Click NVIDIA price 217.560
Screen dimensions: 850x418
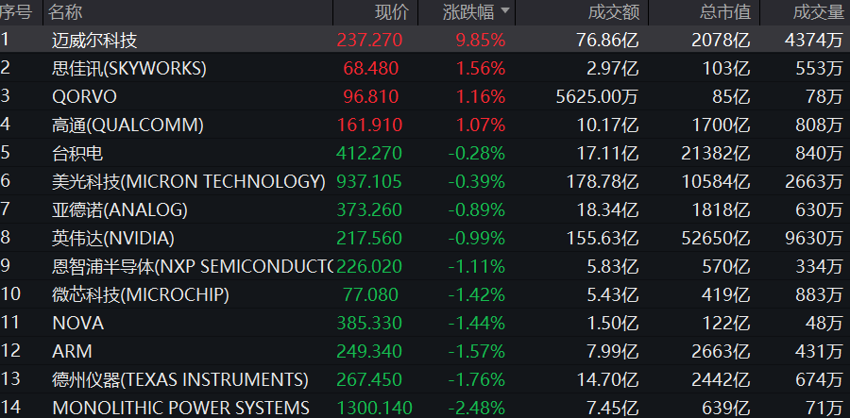click(x=369, y=238)
